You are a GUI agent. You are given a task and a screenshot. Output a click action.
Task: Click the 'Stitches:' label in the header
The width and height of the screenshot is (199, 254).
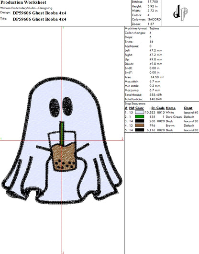coord(137,2)
